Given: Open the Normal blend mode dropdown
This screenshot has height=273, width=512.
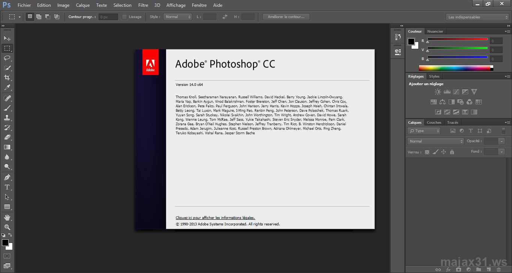Looking at the screenshot, I should [436, 141].
